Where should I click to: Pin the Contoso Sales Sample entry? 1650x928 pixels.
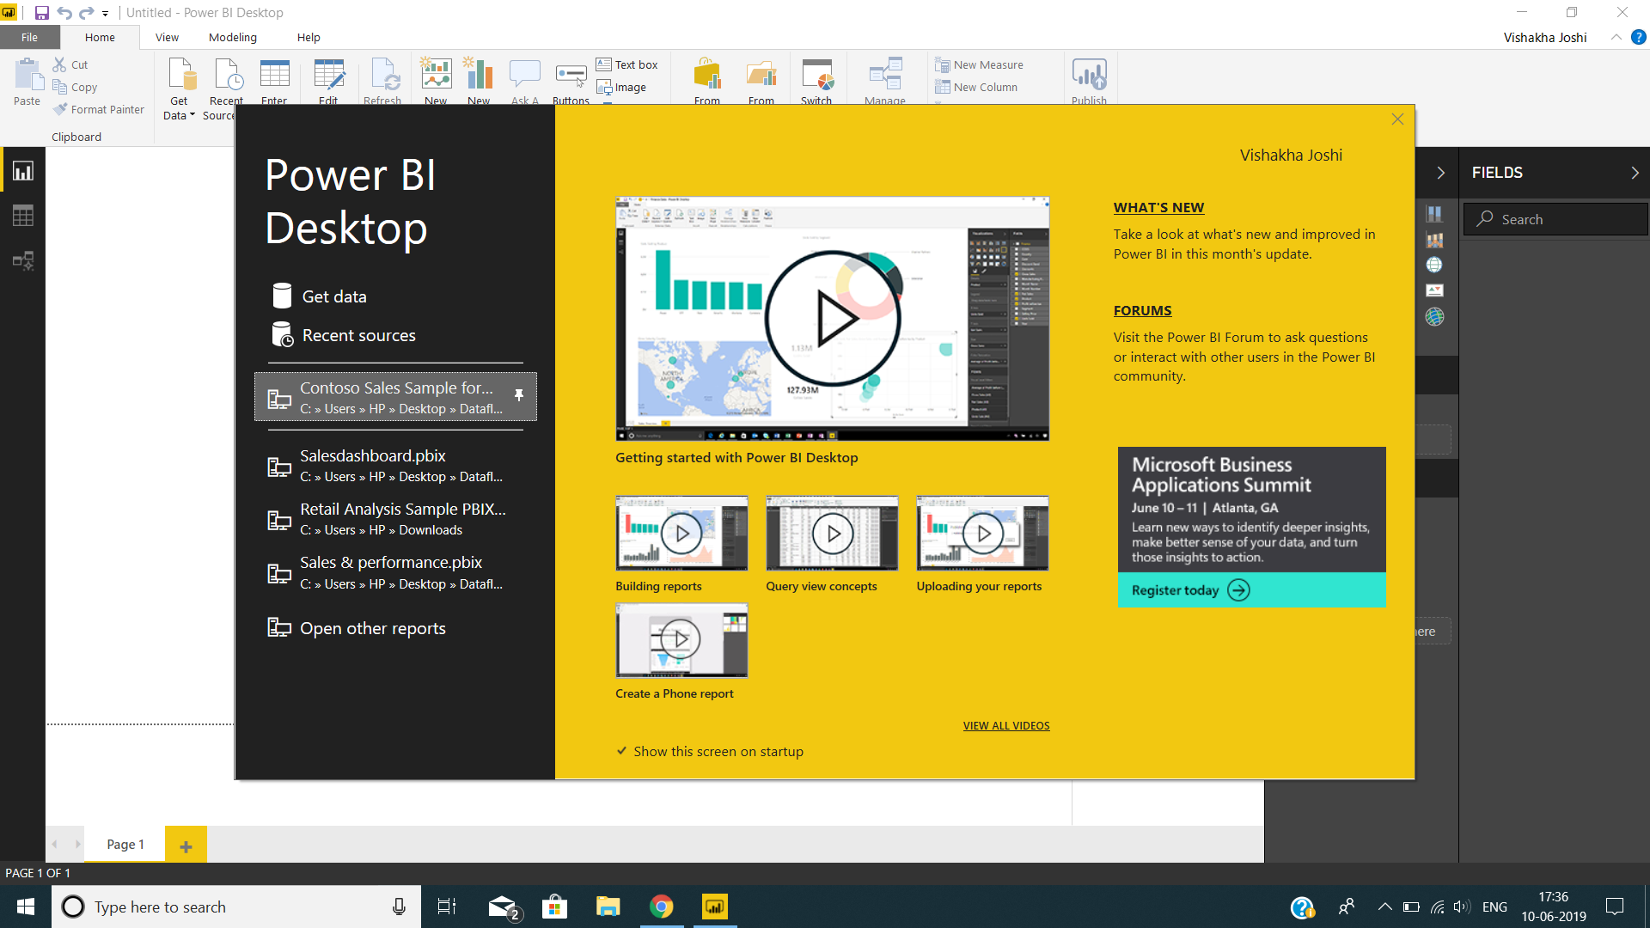[x=519, y=395]
